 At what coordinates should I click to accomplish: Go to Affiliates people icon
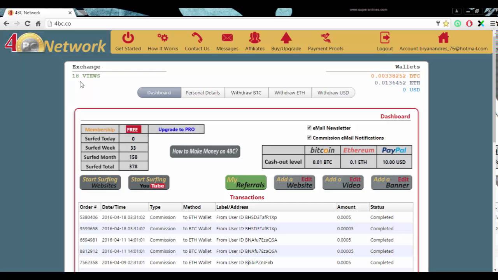click(255, 38)
